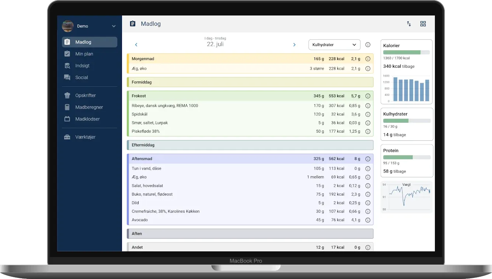The width and height of the screenshot is (492, 279).
Task: Click the Kalorier progress bar
Action: pos(406,52)
